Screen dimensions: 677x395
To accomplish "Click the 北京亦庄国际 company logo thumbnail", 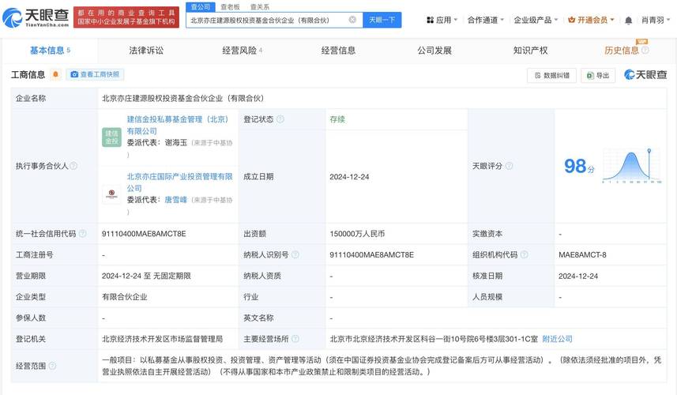I will point(111,194).
